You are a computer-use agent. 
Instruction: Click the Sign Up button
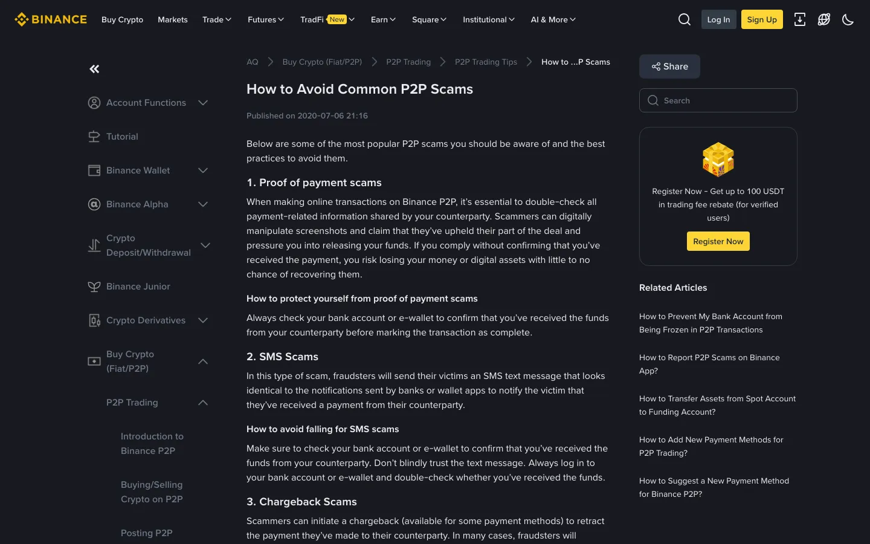(762, 19)
